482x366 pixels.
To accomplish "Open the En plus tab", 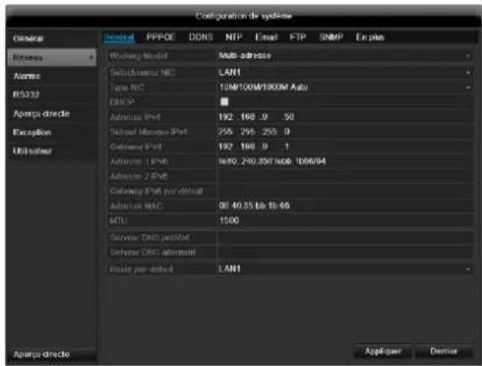I will point(370,38).
